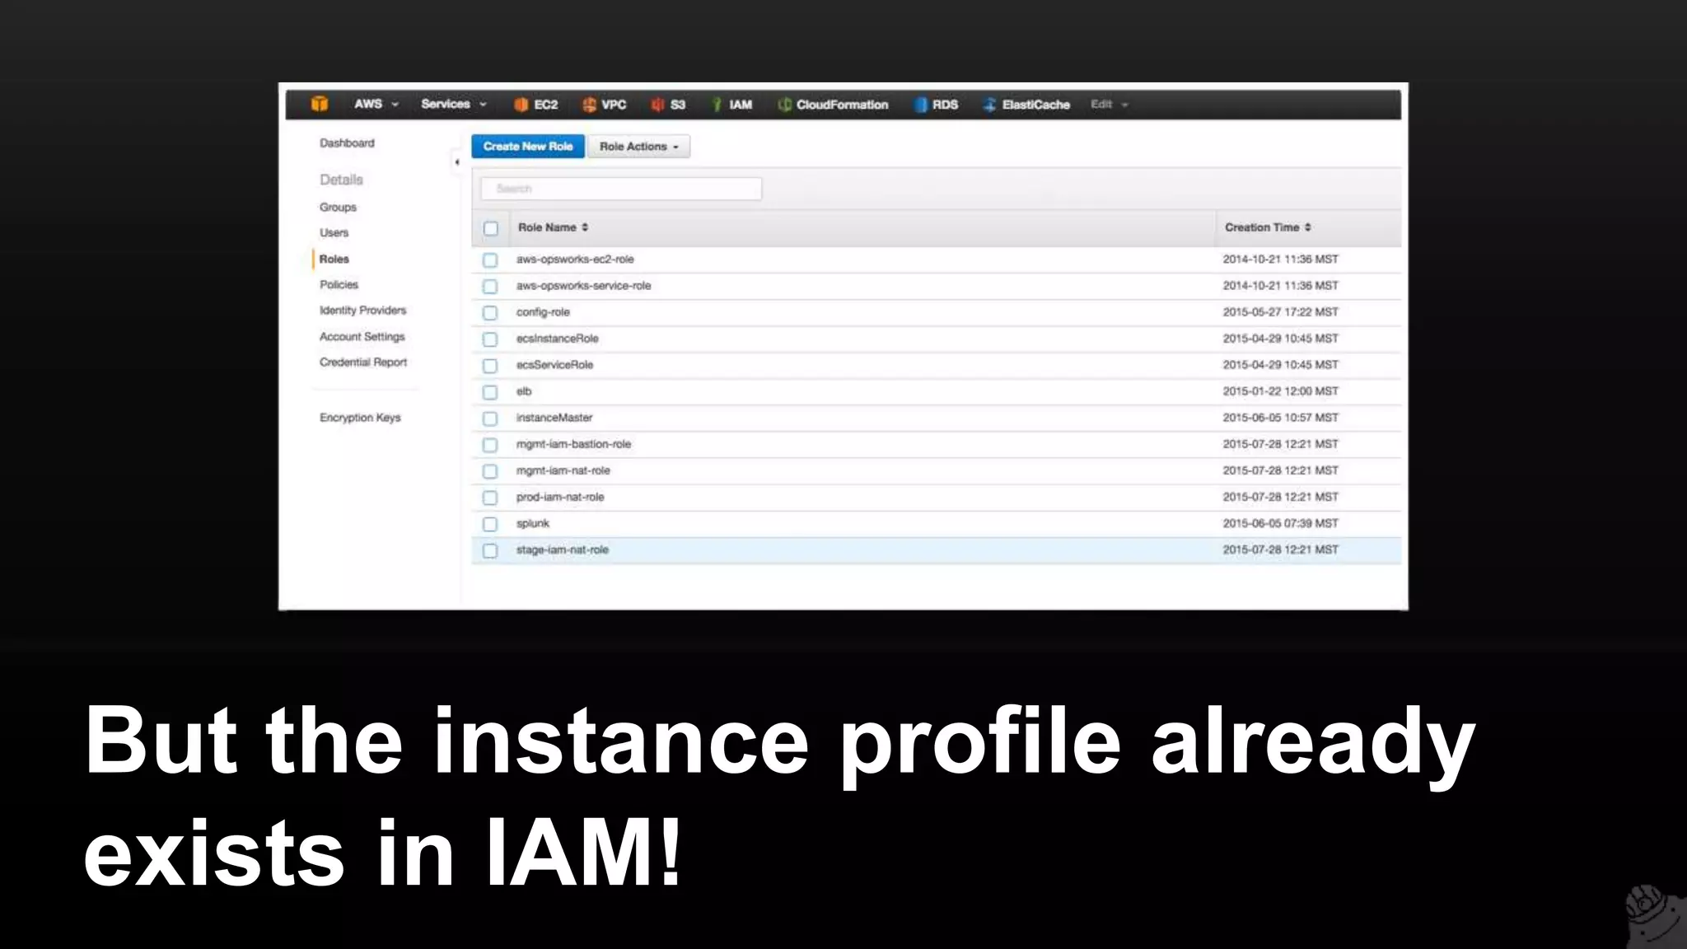
Task: Check the ecsServiceRole checkbox
Action: coord(490,365)
